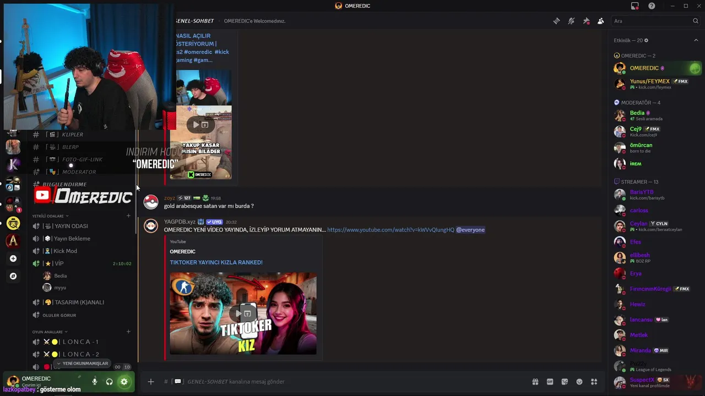Open the red A server icon
The width and height of the screenshot is (705, 396).
[x=13, y=241]
